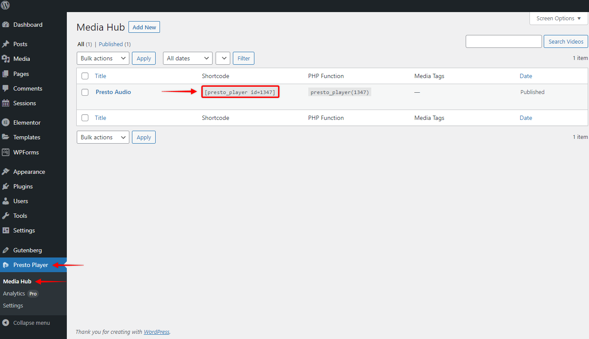Click the Published status in Date column
Screen dimensions: 589x339
pos(533,92)
